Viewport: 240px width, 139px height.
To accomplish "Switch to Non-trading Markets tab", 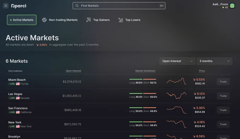I will (60, 20).
